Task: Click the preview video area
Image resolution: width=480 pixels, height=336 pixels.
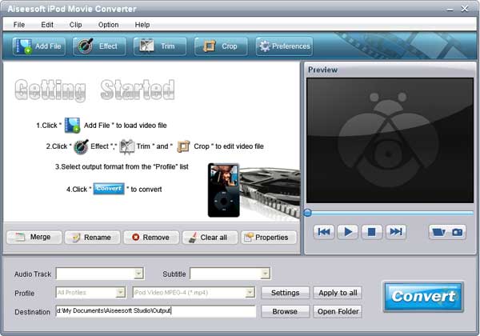Action: (390, 141)
